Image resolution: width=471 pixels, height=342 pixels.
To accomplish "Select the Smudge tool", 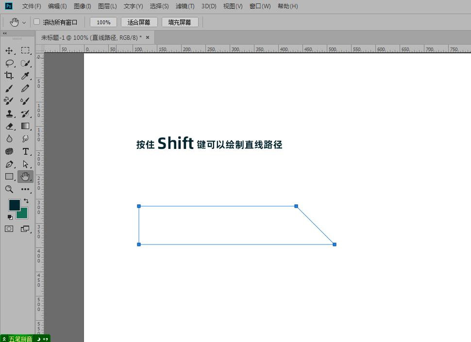I will point(25,139).
